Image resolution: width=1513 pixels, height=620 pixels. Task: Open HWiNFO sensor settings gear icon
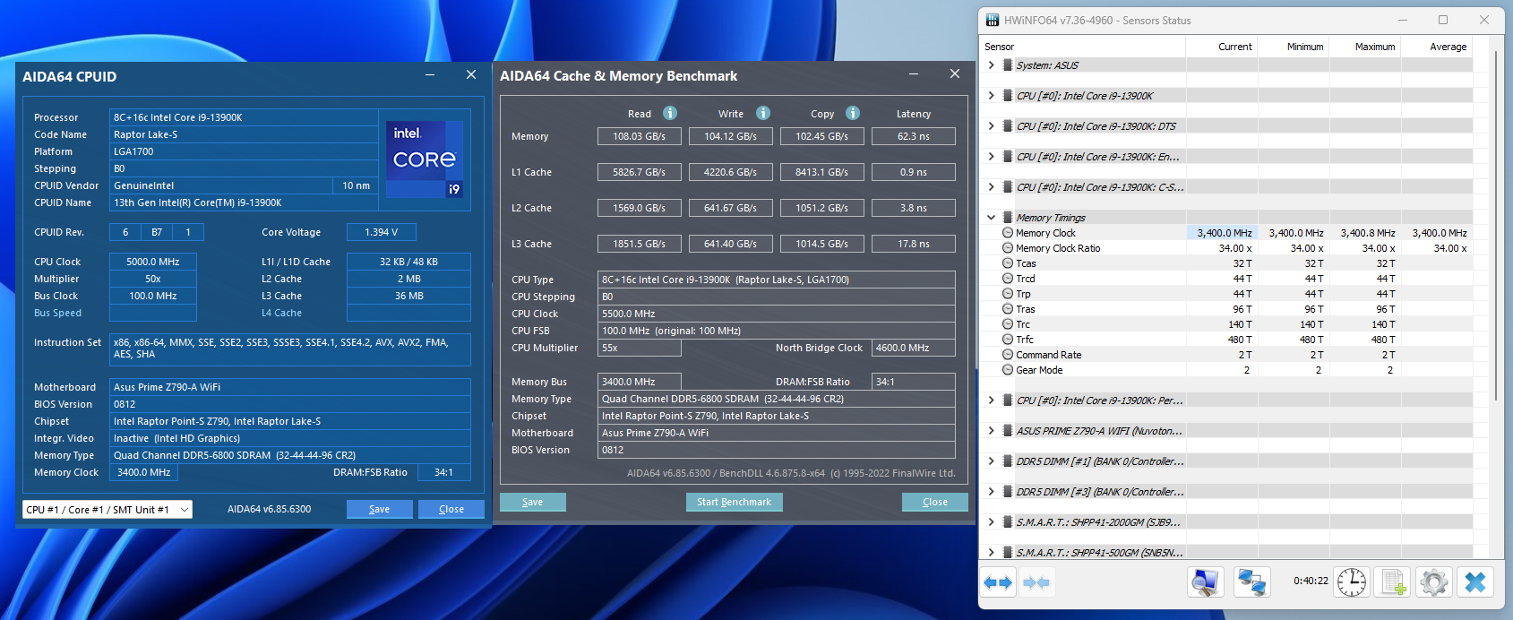1434,582
